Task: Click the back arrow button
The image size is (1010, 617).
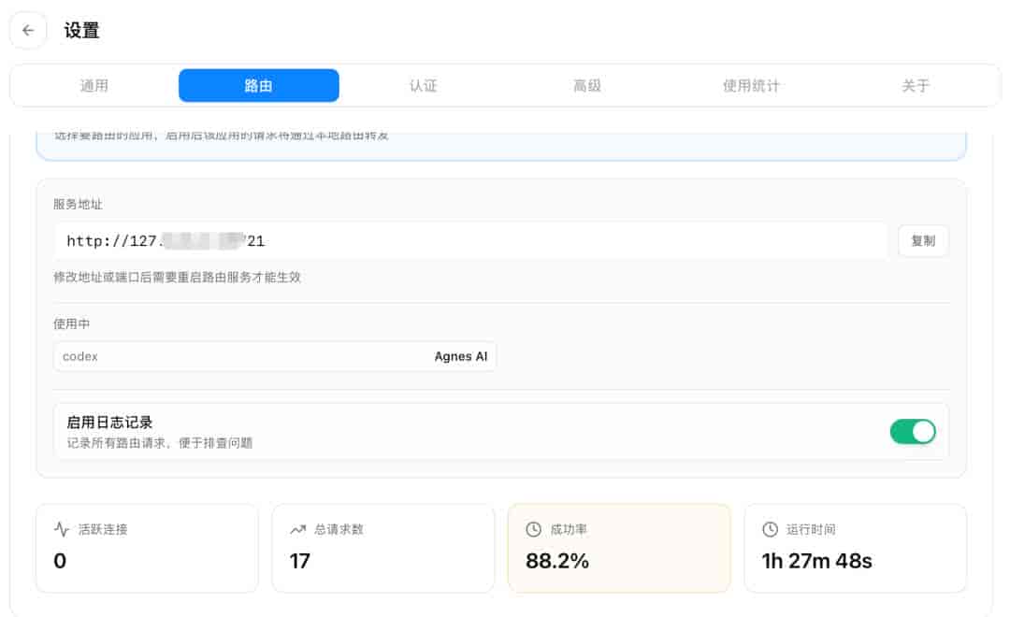Action: pyautogui.click(x=28, y=30)
